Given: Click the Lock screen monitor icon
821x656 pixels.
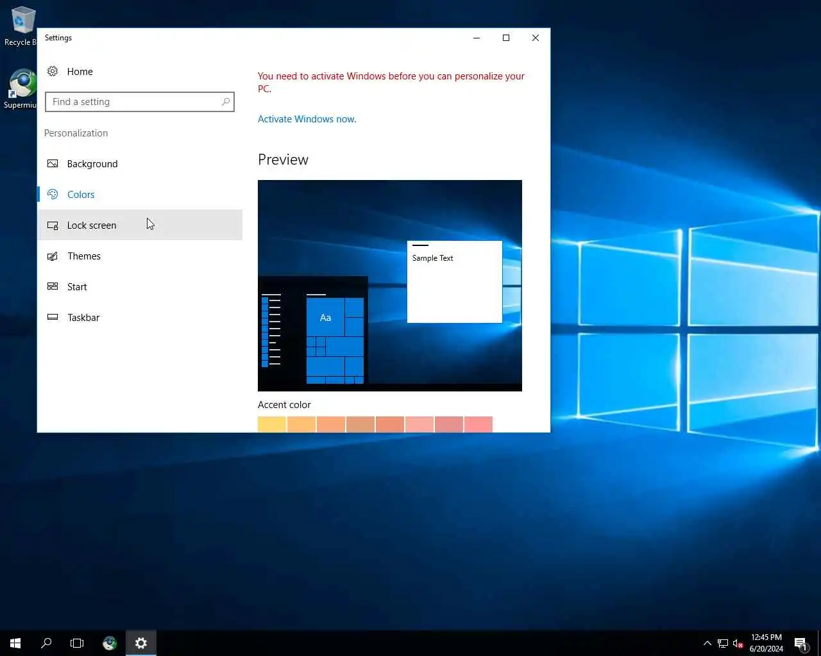Looking at the screenshot, I should click(53, 225).
